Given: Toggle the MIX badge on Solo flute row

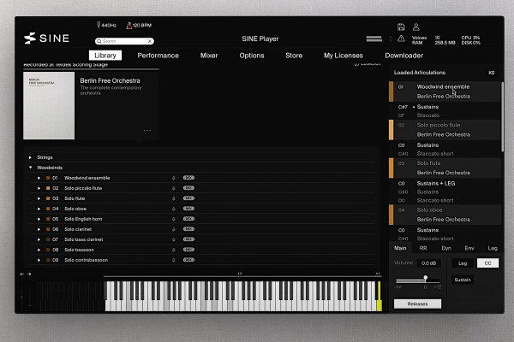Looking at the screenshot, I should coord(188,198).
